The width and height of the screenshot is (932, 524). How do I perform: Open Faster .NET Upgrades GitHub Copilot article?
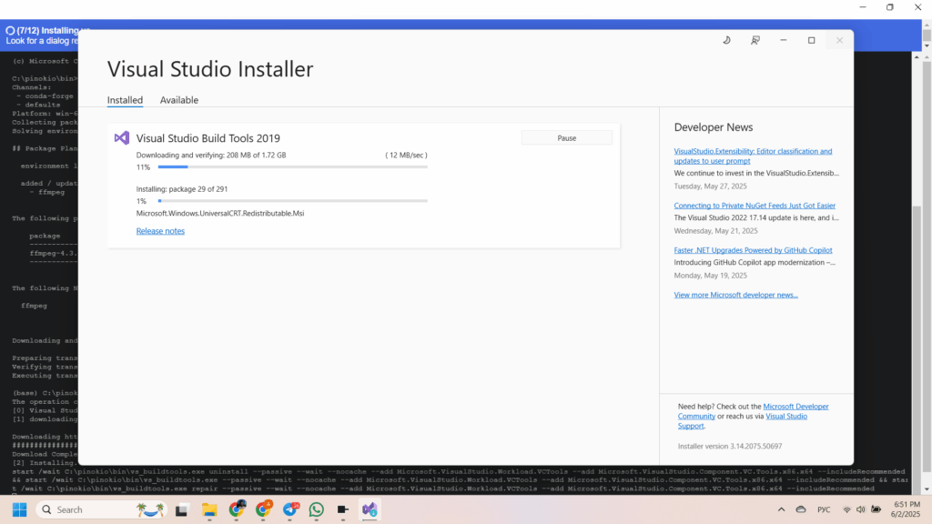coord(753,250)
